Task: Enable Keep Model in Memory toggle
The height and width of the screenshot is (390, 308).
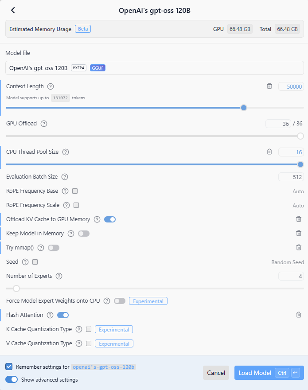Action: coord(83,233)
